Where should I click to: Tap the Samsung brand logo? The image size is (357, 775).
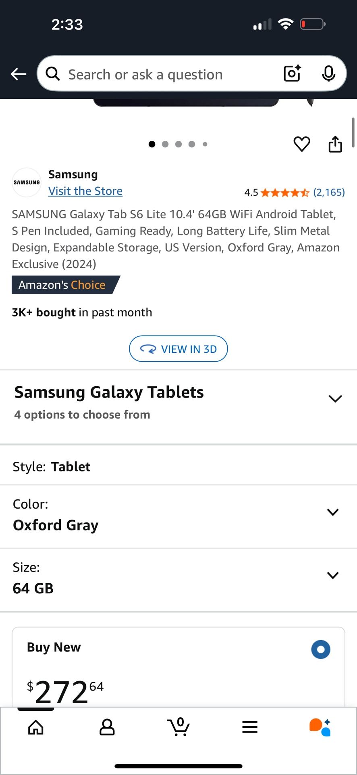tap(27, 182)
